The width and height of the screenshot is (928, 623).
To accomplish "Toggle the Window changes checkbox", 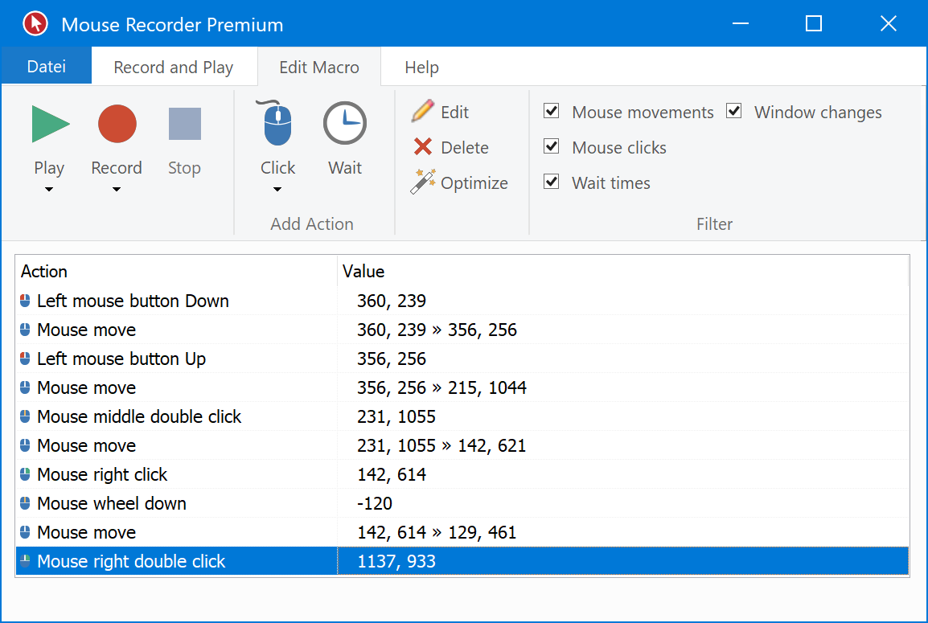I will tap(734, 111).
